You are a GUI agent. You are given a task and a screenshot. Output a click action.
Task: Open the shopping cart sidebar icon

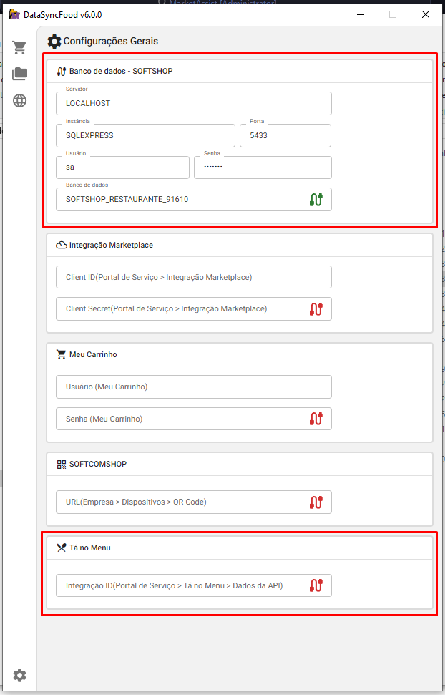tap(19, 48)
